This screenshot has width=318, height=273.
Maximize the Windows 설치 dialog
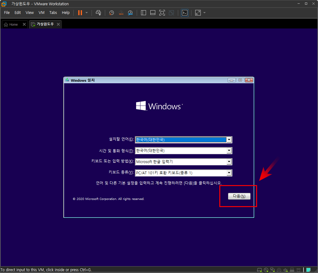tap(240, 80)
